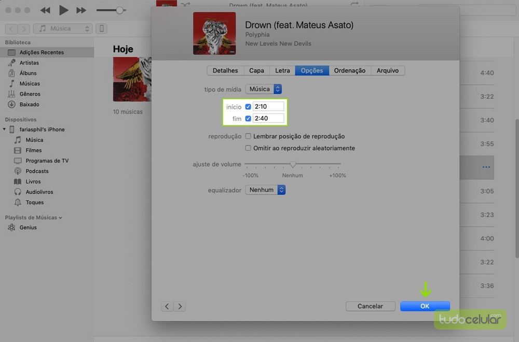Screen dimensions: 519x342
Task: Skip to the next track
Action: 81,10
